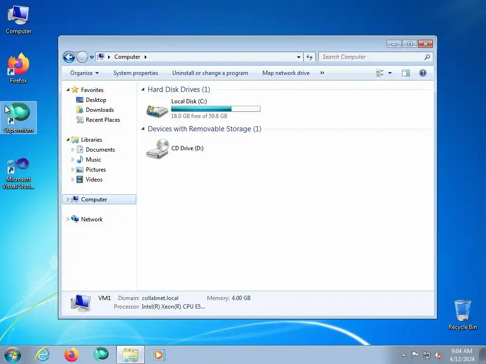Open Firefox from the taskbar

tap(71, 355)
